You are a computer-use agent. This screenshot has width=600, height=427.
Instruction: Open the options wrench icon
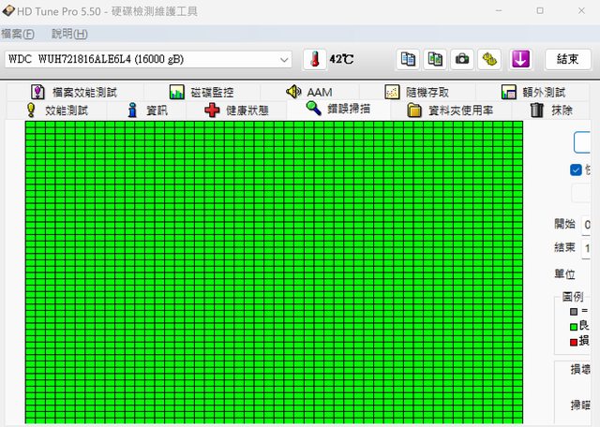489,59
